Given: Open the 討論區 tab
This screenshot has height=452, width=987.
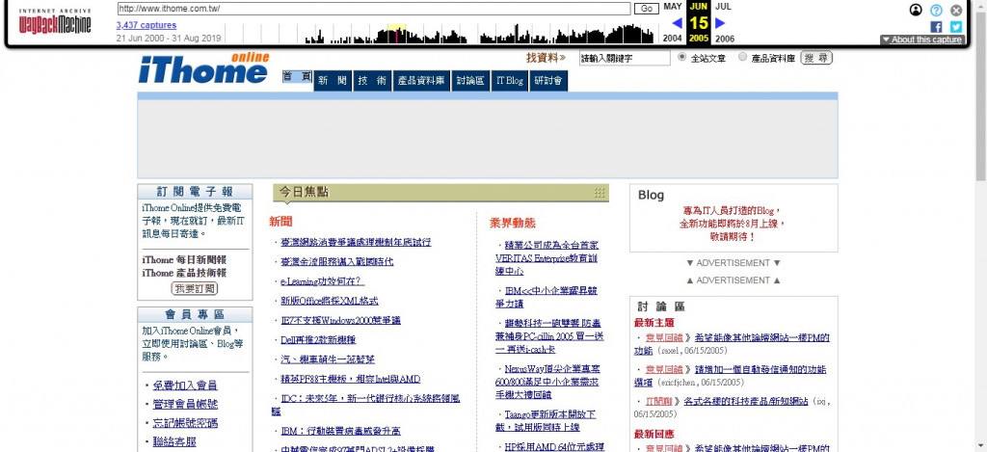Looking at the screenshot, I should pyautogui.click(x=470, y=81).
